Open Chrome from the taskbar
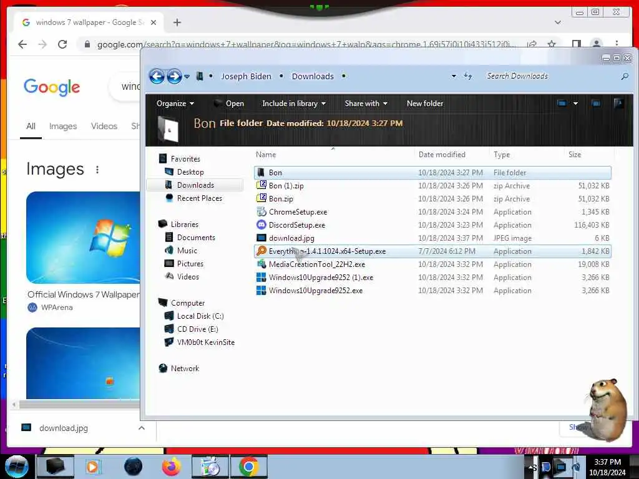This screenshot has height=479, width=639. point(249,467)
